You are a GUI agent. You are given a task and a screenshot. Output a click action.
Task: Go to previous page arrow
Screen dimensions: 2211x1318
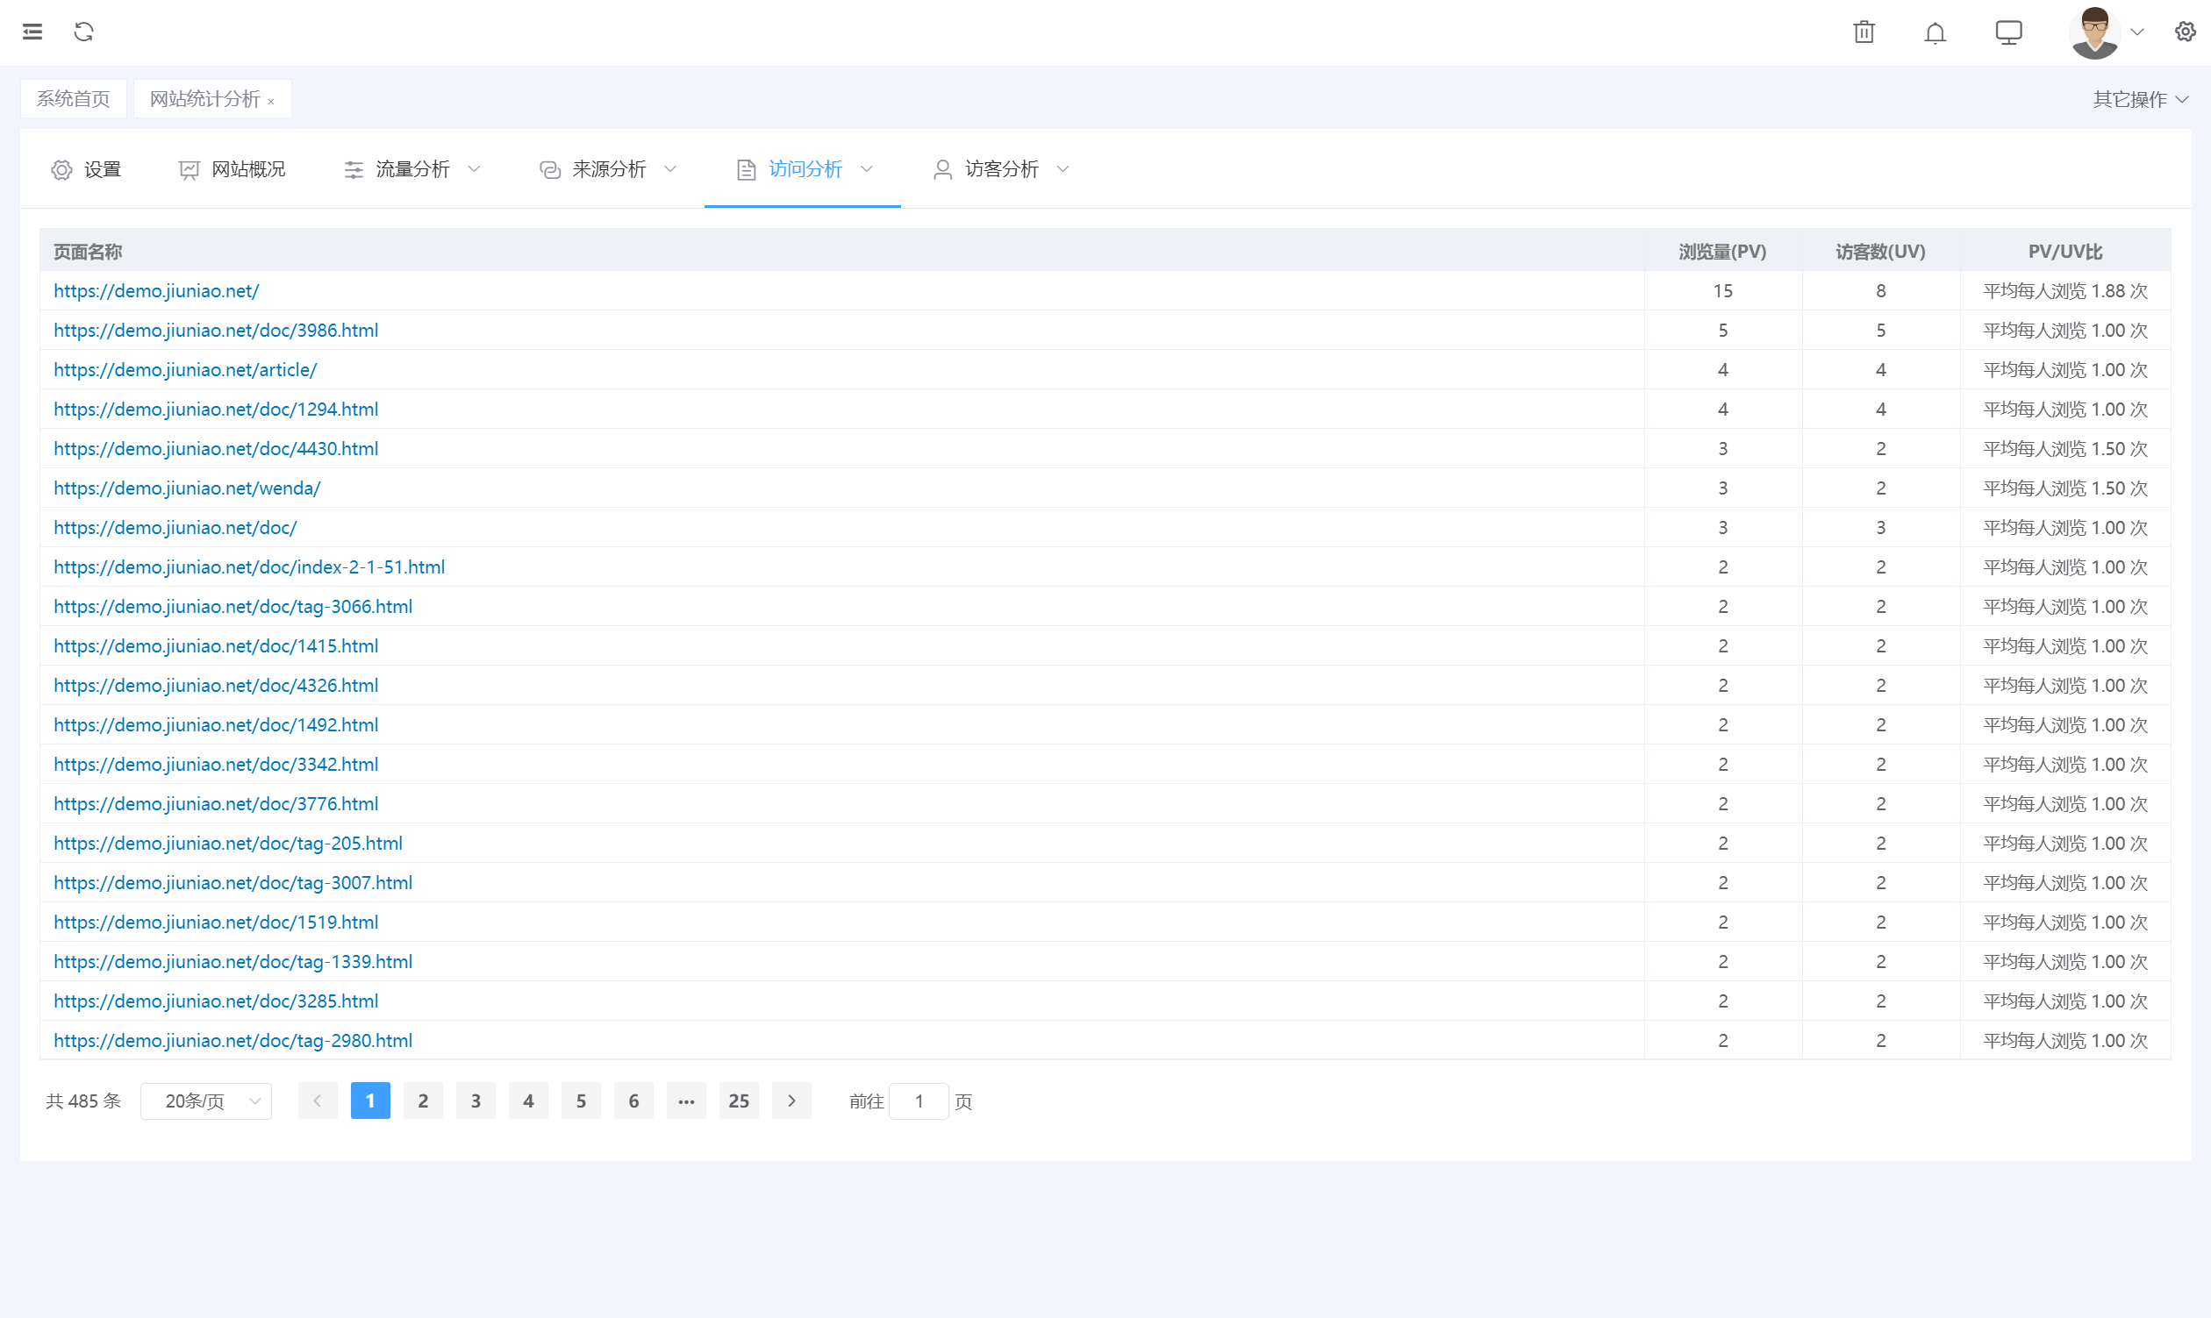(x=318, y=1101)
